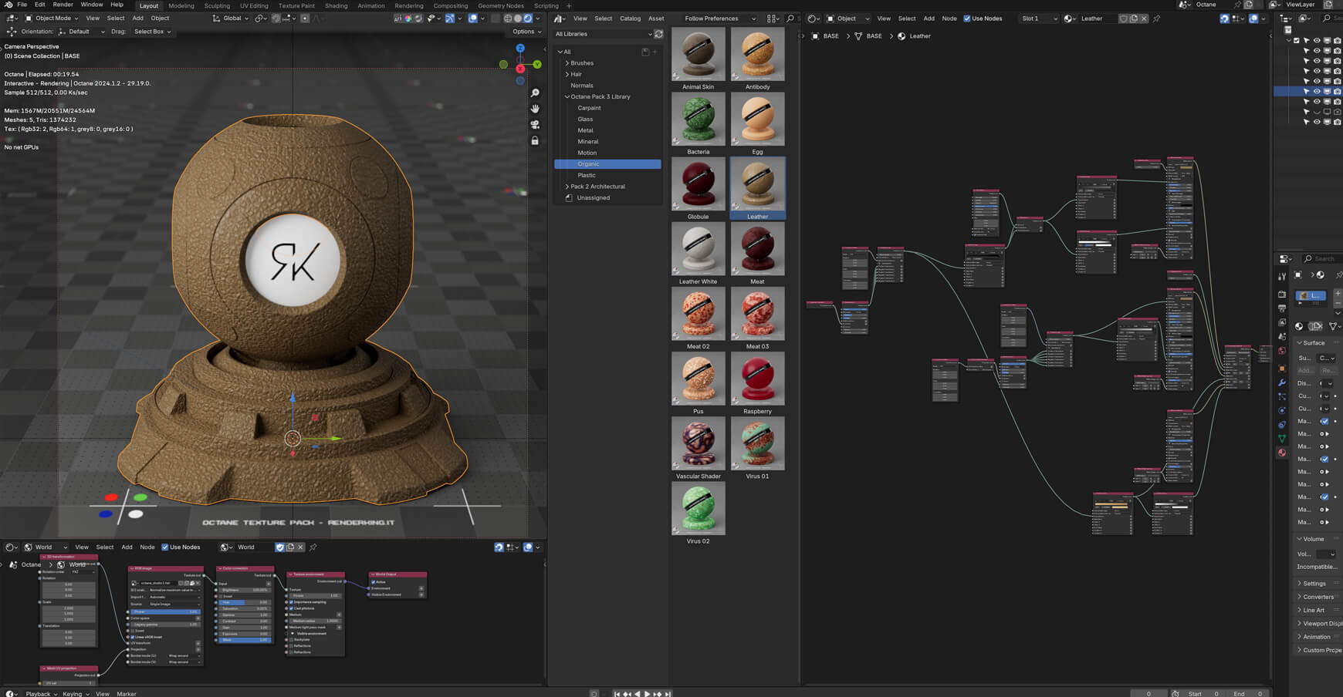Click the lock camera to view icon
The height and width of the screenshot is (697, 1343).
[x=535, y=140]
